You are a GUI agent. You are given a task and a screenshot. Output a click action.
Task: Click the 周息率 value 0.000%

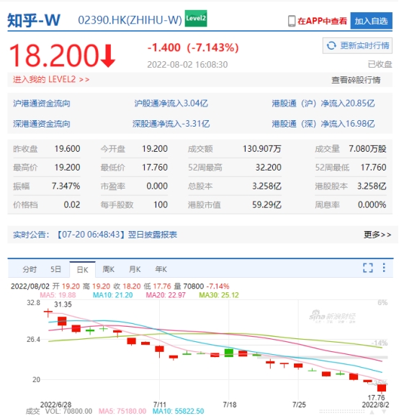(372, 205)
